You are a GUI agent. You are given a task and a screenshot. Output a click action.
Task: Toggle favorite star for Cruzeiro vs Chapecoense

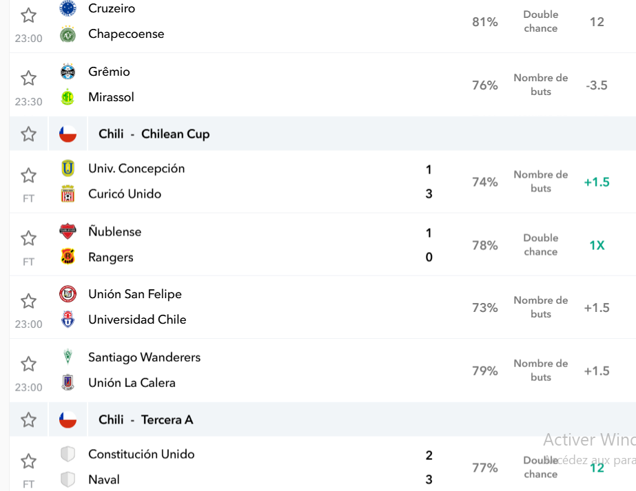click(28, 15)
